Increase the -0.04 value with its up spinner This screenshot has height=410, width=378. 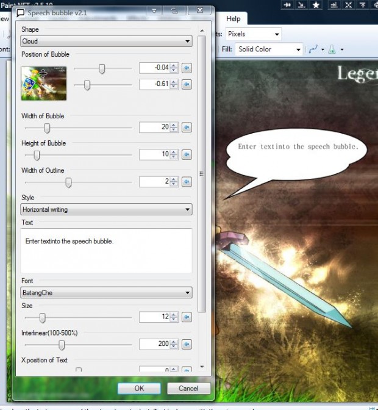click(x=174, y=65)
